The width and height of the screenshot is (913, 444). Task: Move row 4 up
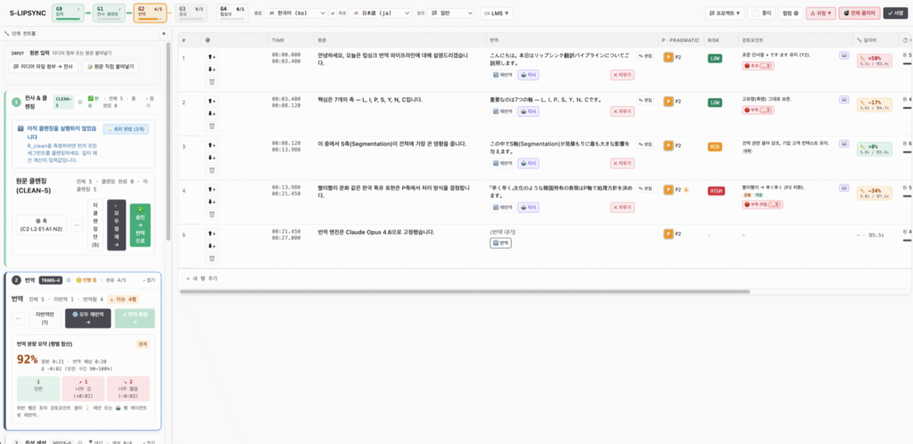pos(211,189)
